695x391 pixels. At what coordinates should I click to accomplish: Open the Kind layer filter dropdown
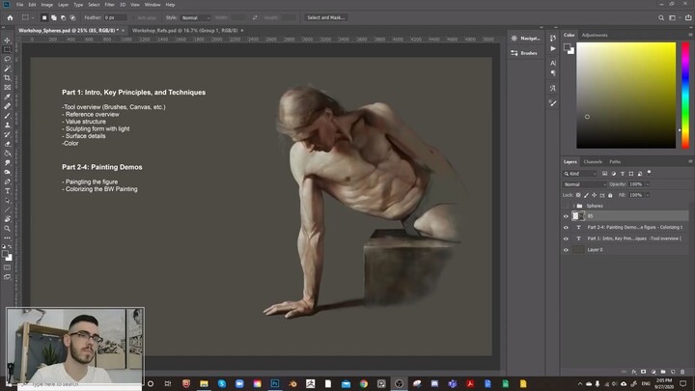coord(580,174)
